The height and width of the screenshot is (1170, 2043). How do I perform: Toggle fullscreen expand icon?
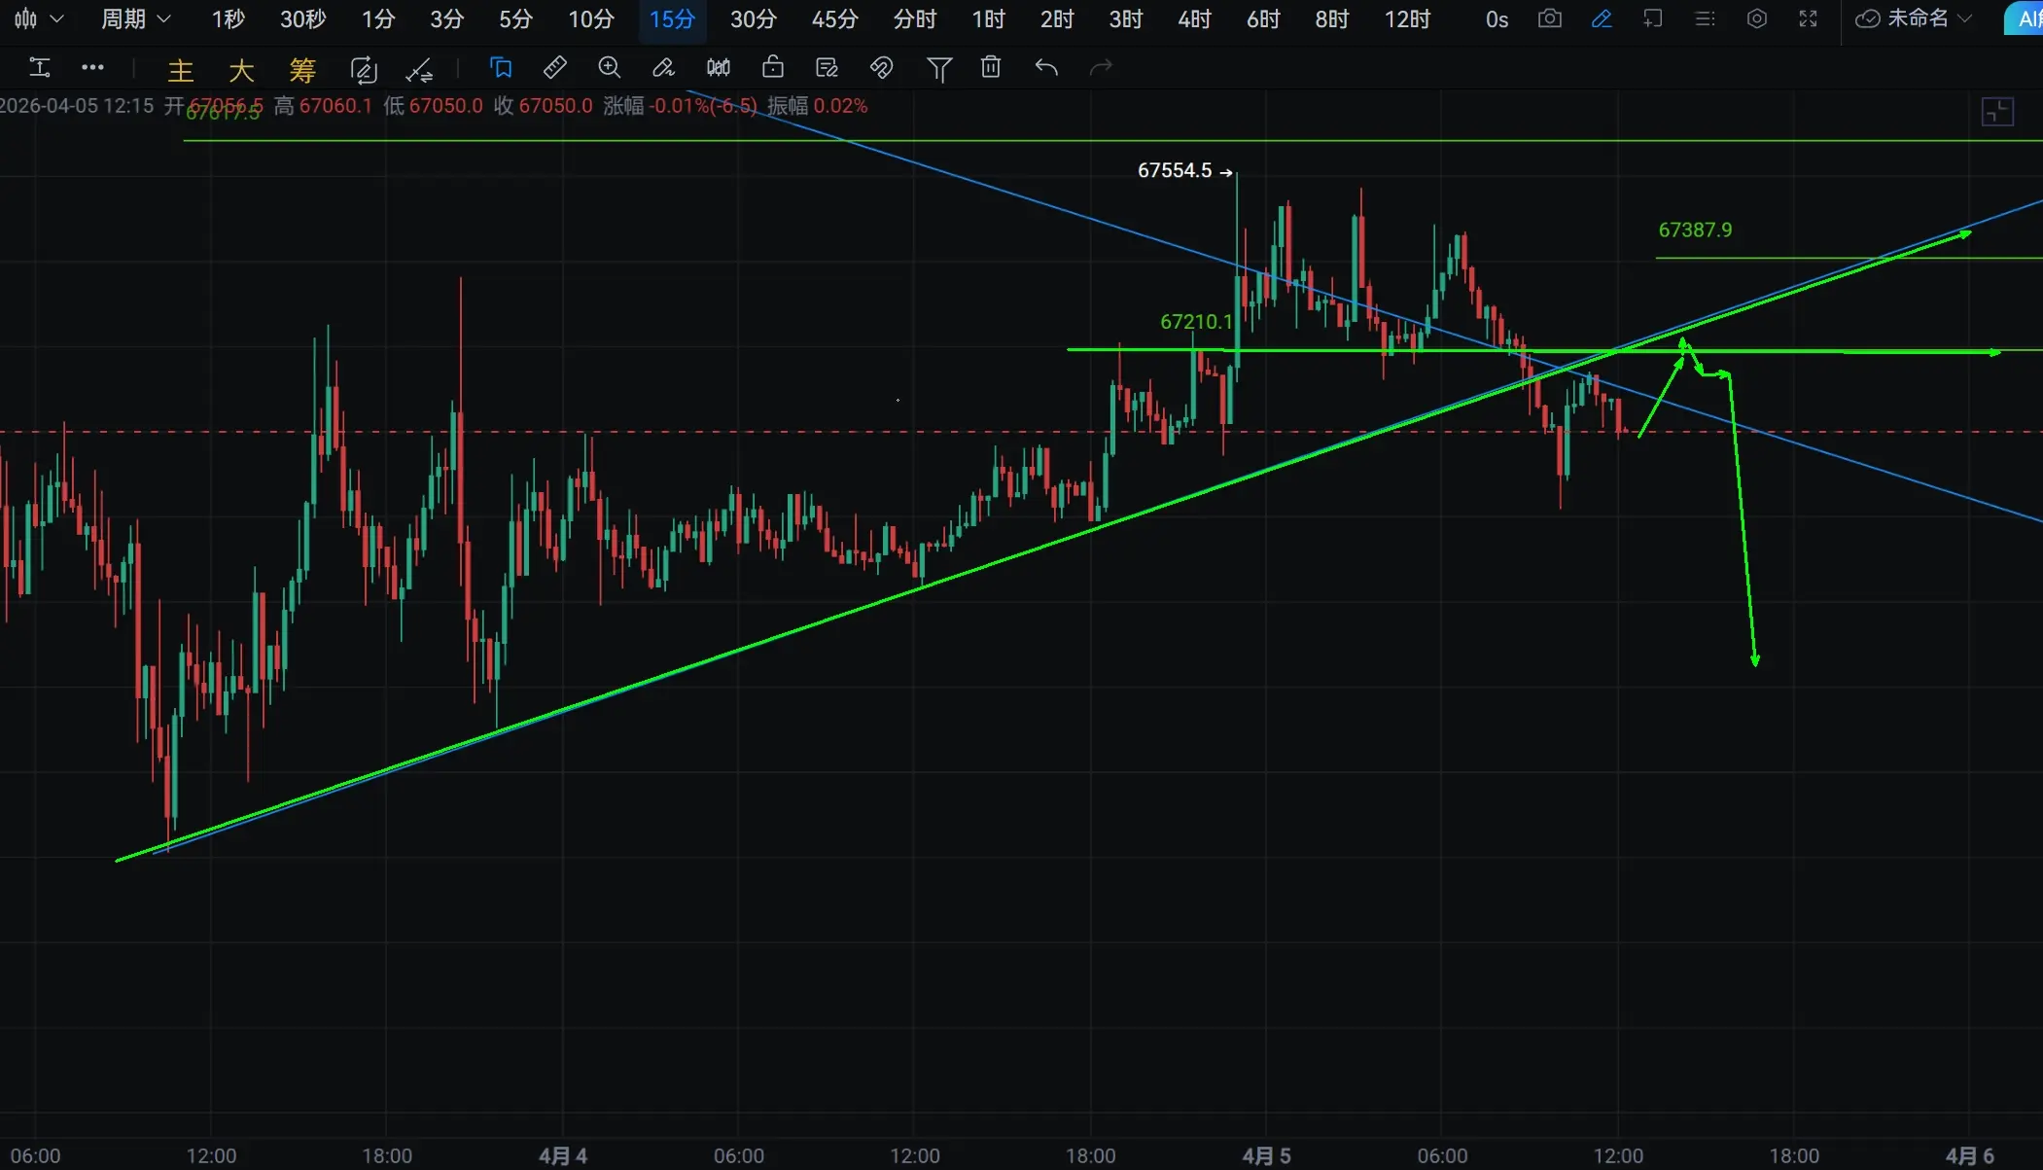point(1808,19)
